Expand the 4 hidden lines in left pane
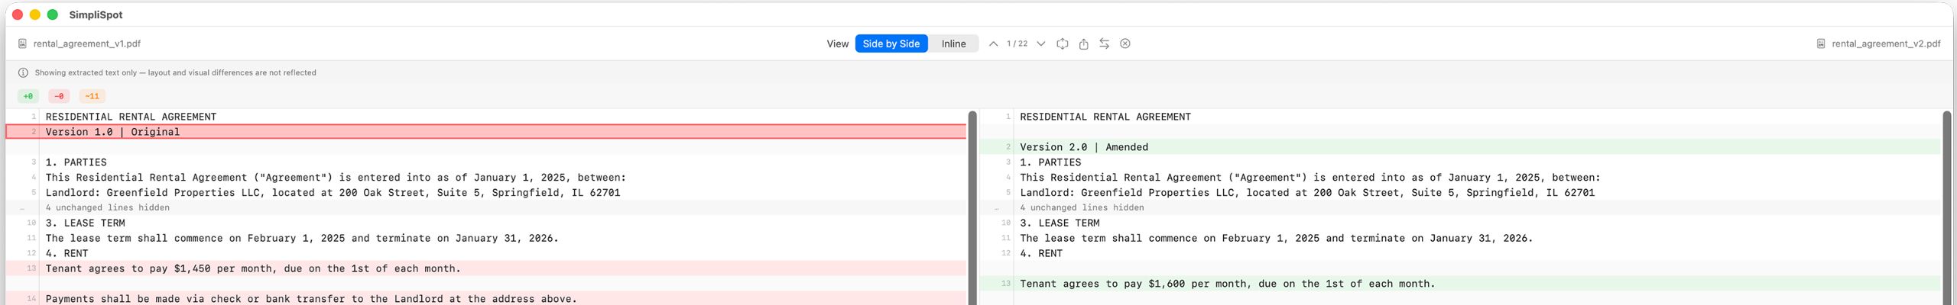Screen dimensions: 1957x305 pos(107,207)
